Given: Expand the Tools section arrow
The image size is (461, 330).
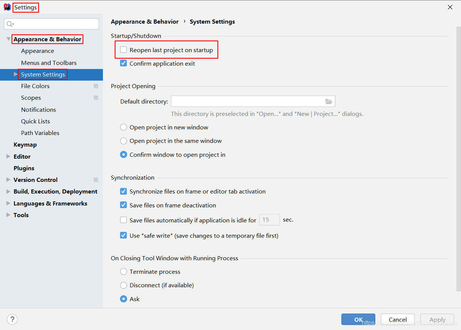Looking at the screenshot, I should point(8,215).
